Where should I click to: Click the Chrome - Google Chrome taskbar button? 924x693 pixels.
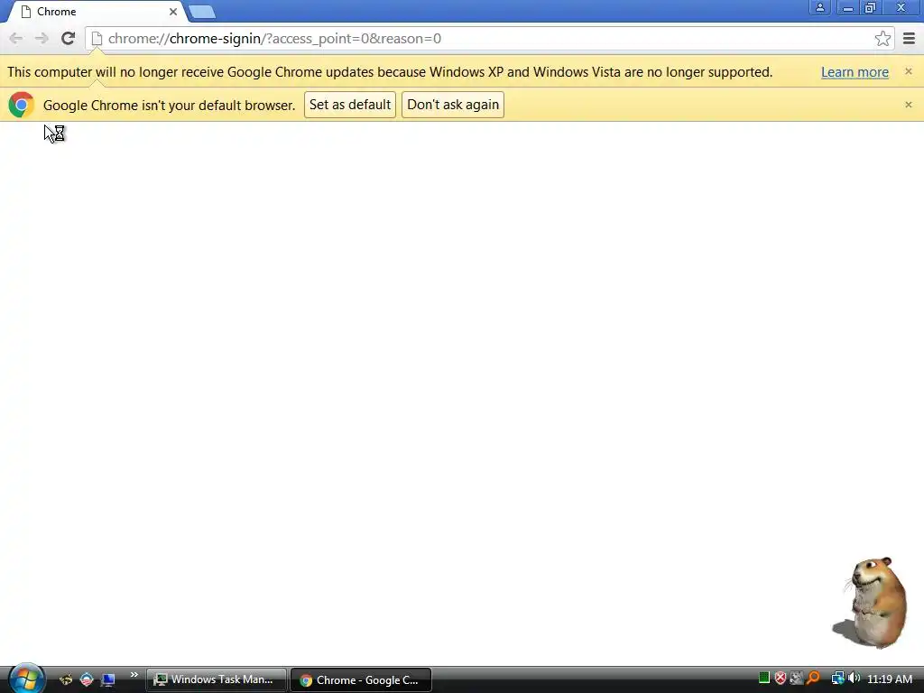pyautogui.click(x=361, y=680)
